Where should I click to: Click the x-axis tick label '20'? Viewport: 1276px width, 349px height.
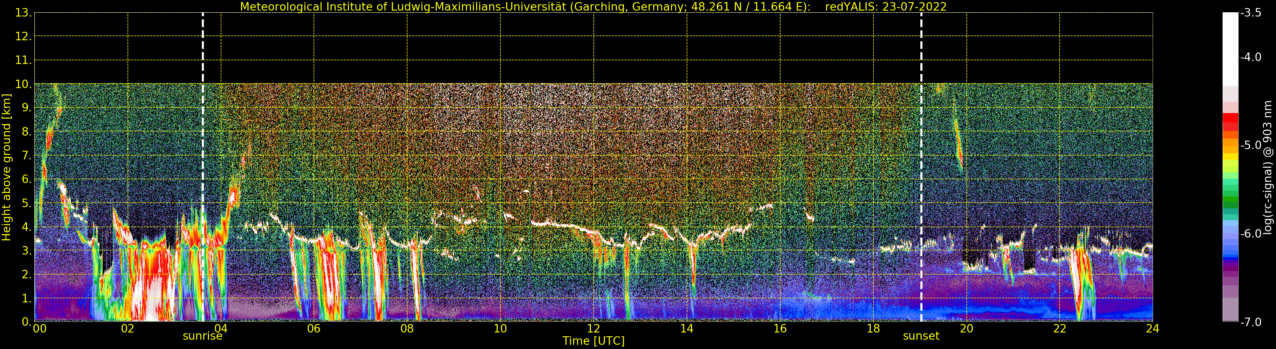point(967,329)
